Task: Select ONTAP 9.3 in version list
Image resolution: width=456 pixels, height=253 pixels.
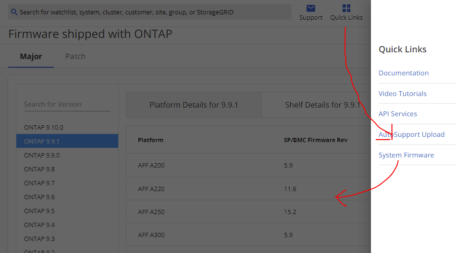Action: tap(39, 239)
